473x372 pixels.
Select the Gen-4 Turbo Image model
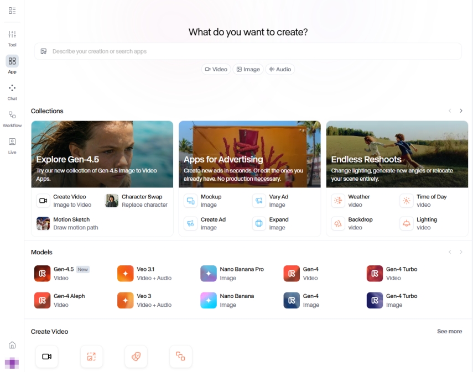tap(392, 300)
